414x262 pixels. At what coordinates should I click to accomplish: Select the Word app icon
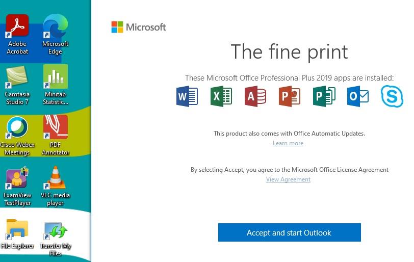coord(187,96)
